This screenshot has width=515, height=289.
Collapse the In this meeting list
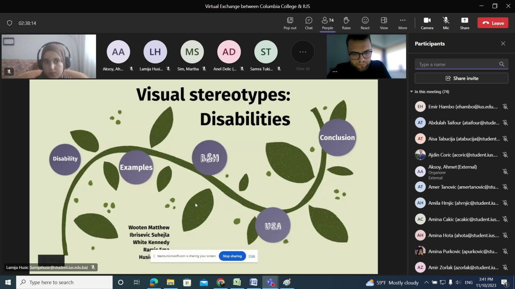coord(412,92)
